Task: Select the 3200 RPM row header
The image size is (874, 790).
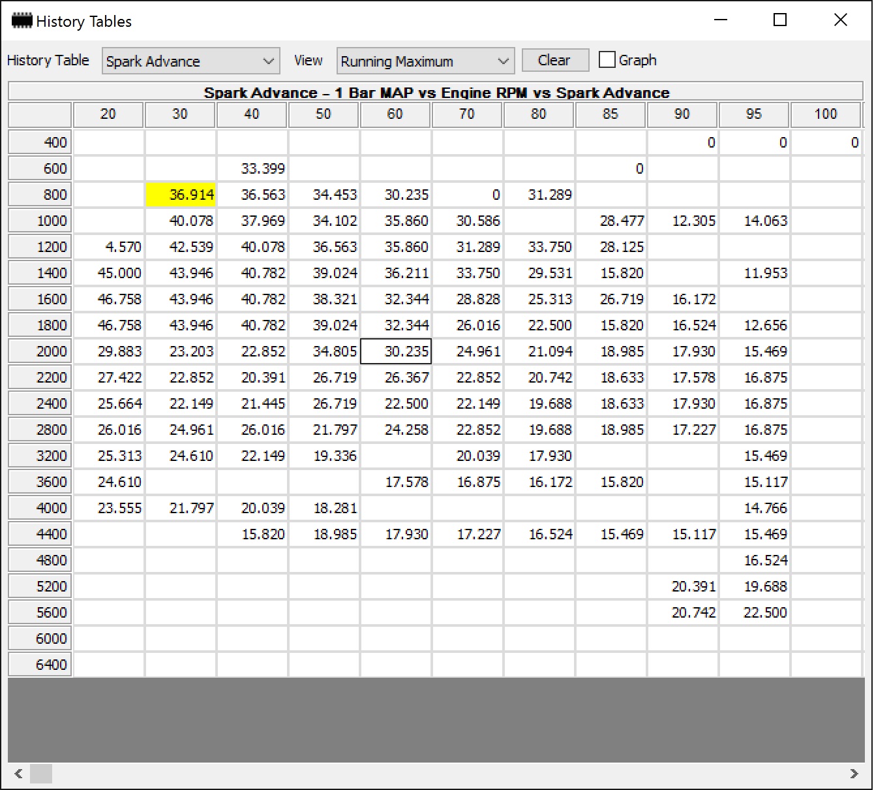Action: (x=40, y=456)
